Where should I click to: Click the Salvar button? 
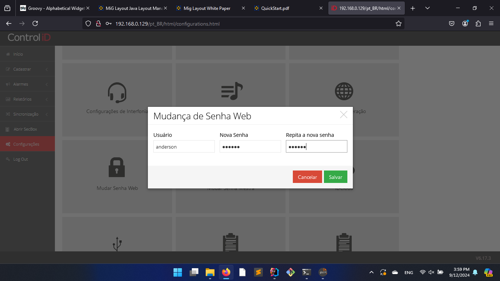coord(335,177)
